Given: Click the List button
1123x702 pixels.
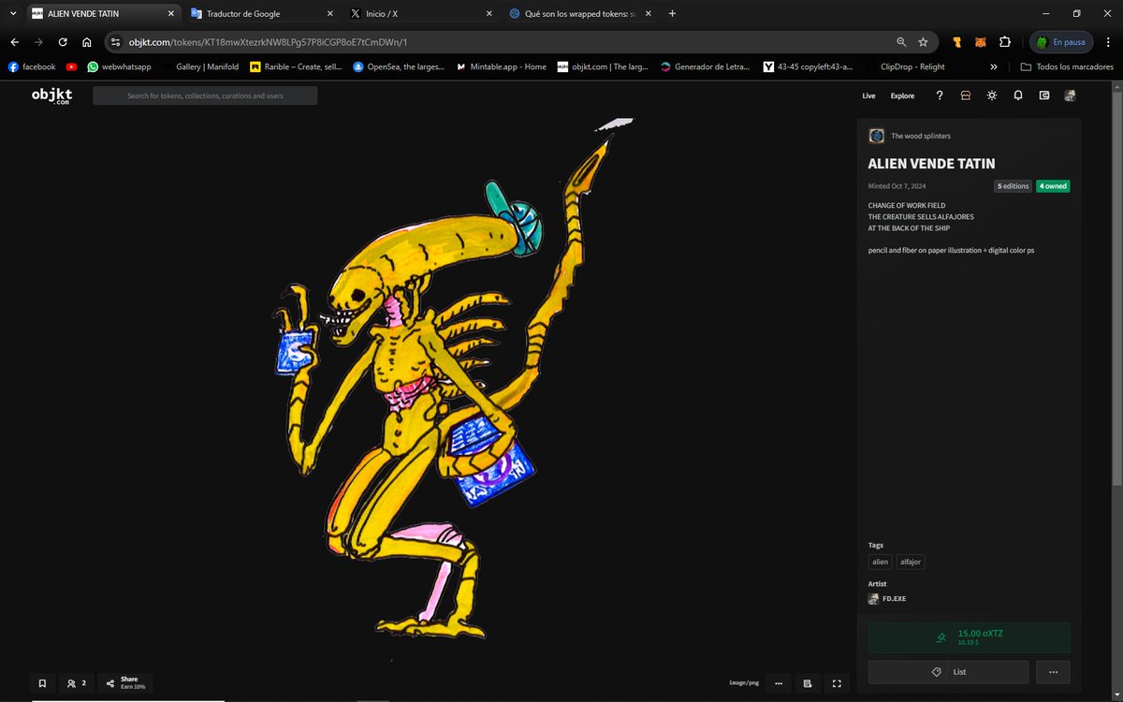Looking at the screenshot, I should 948,672.
